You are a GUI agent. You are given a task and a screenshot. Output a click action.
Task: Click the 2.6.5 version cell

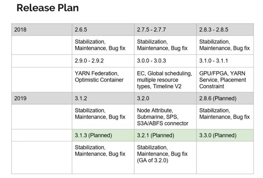pyautogui.click(x=81, y=29)
